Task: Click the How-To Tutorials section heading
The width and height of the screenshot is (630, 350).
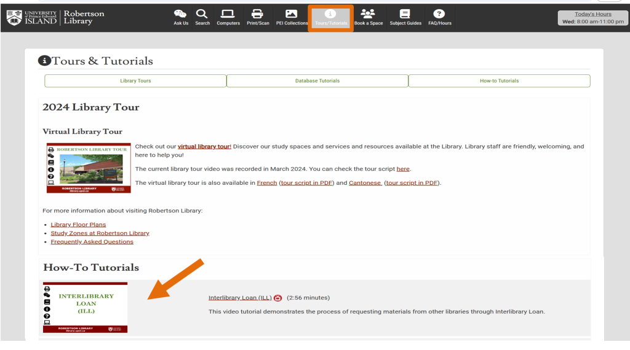Action: click(91, 267)
